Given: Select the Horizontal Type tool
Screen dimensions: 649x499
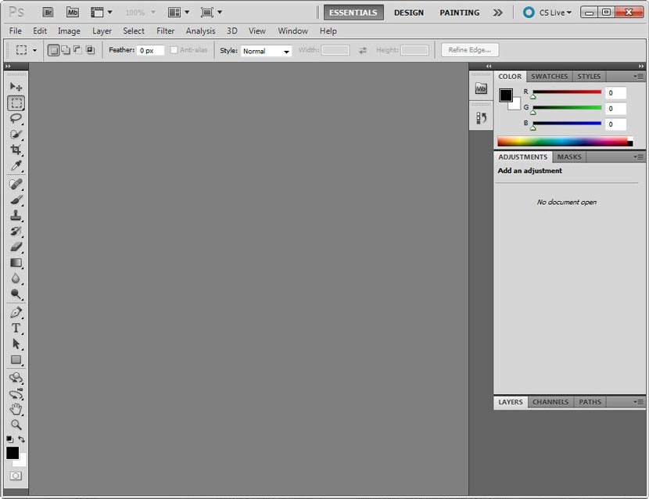Looking at the screenshot, I should 16,328.
